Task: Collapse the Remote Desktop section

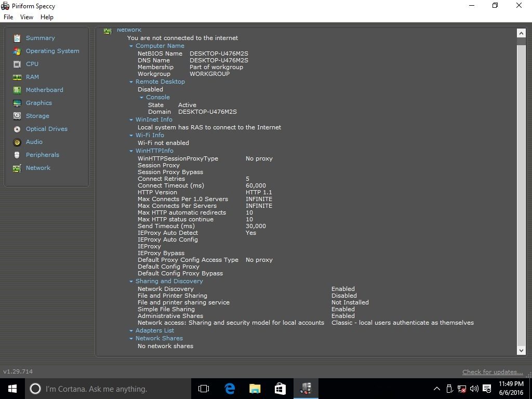Action: point(131,82)
